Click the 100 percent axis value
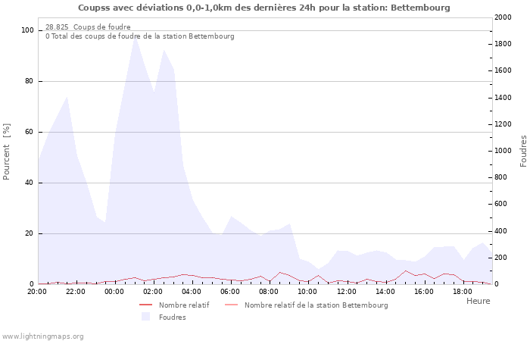 [x=28, y=30]
